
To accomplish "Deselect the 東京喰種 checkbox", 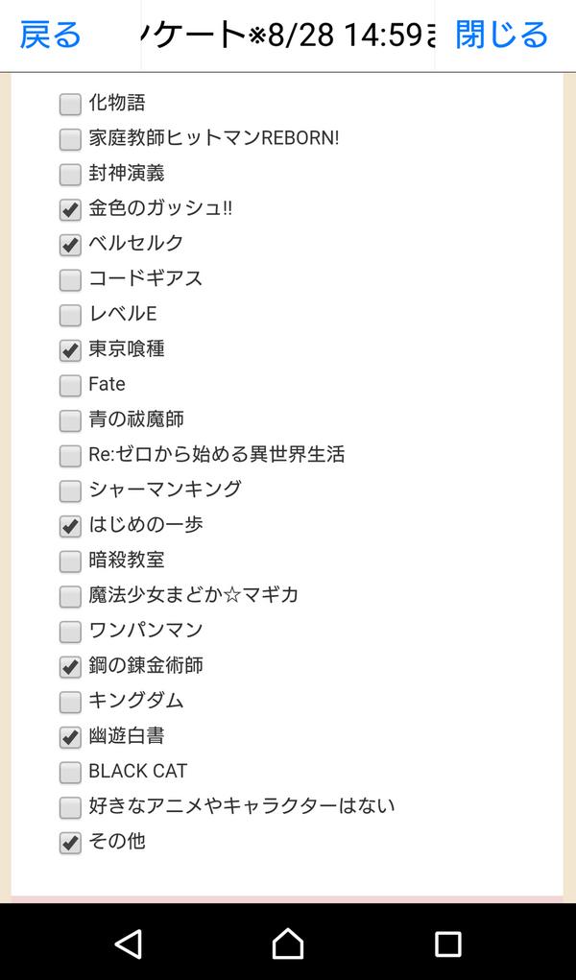I will pyautogui.click(x=70, y=350).
